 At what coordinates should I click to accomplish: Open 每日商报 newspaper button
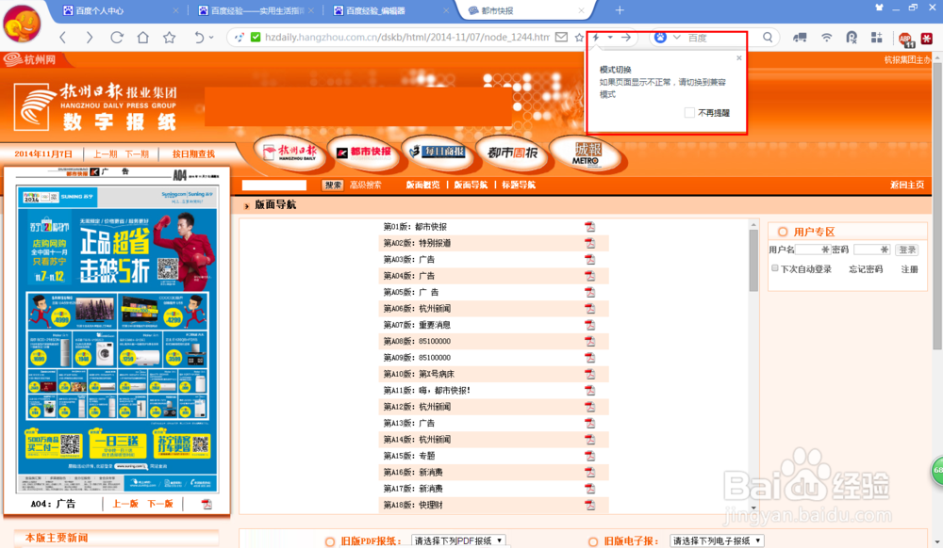(x=438, y=153)
